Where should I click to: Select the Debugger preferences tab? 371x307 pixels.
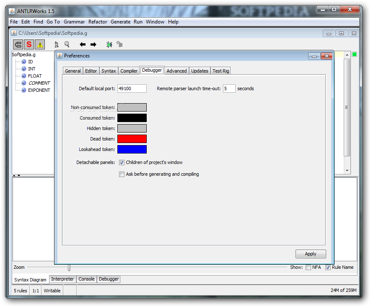152,70
